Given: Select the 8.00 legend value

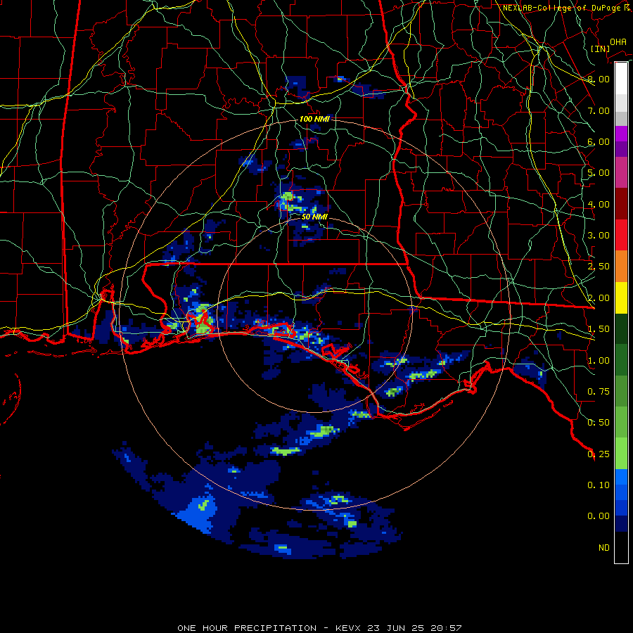Looking at the screenshot, I should click(x=599, y=79).
